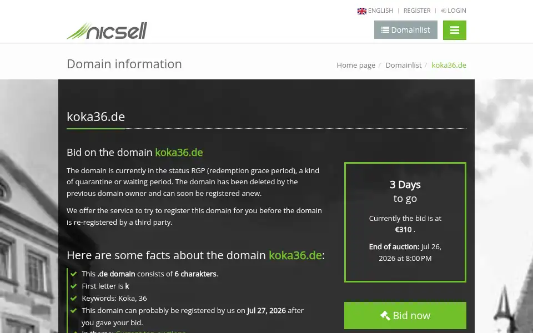Click the nicsell logo
Viewport: 533px width, 333px height.
click(x=107, y=31)
